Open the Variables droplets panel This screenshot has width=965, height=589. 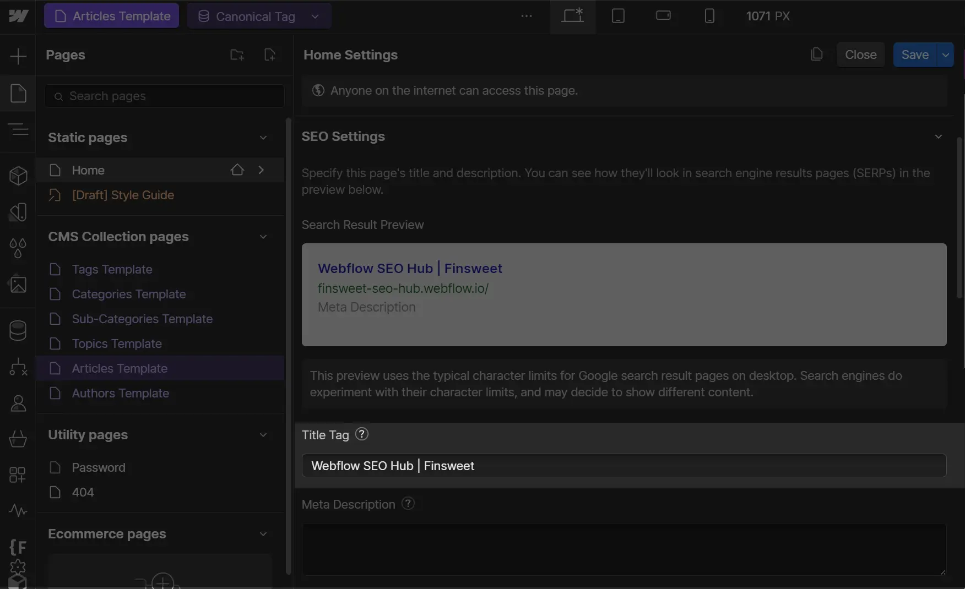(18, 248)
